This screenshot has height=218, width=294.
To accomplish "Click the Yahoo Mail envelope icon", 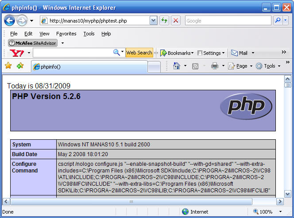I will tap(234, 53).
